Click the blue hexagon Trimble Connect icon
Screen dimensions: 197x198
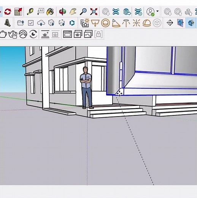coord(72,23)
